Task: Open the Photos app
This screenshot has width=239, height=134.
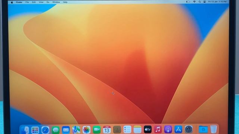Action: pos(86,130)
